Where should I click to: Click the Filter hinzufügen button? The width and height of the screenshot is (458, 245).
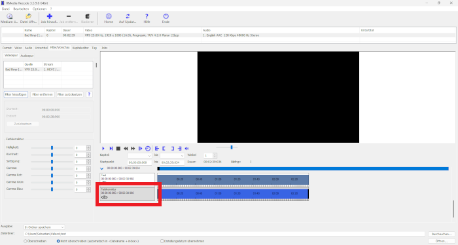pyautogui.click(x=16, y=94)
